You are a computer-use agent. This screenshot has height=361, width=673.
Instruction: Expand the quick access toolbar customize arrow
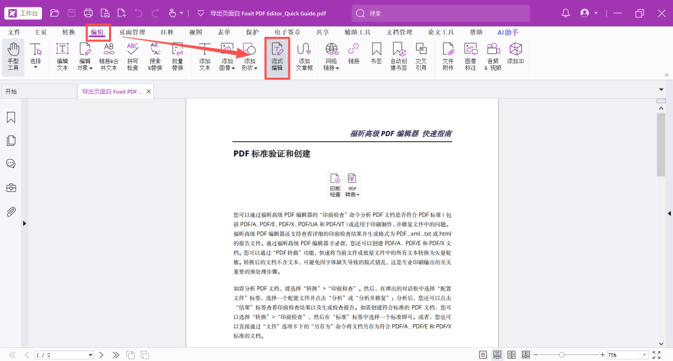(200, 13)
